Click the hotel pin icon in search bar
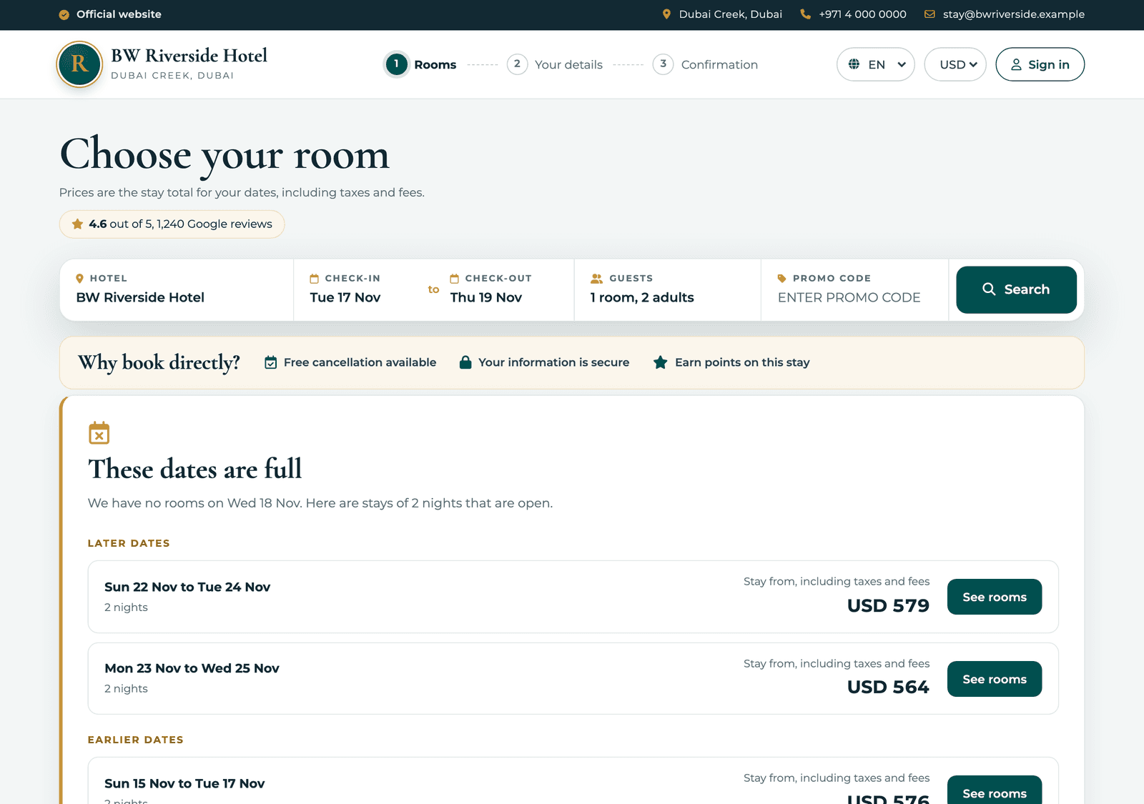 coord(80,279)
